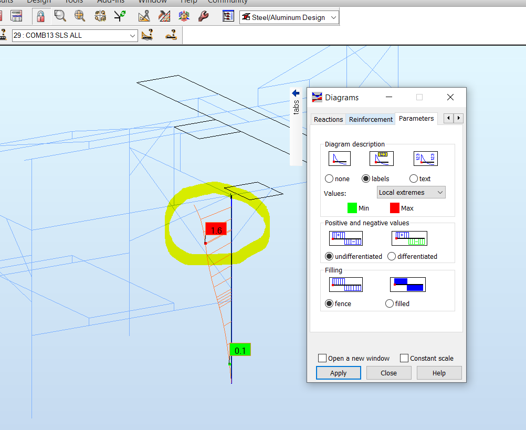Click the 'Values:' label

click(335, 194)
